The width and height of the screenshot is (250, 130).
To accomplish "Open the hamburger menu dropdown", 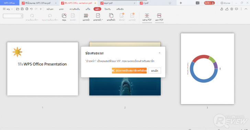I will click(8, 9).
